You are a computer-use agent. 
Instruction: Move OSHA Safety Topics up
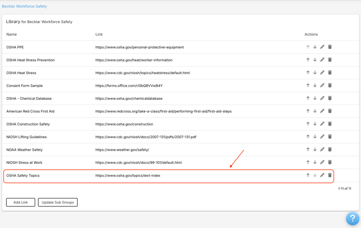click(x=308, y=175)
